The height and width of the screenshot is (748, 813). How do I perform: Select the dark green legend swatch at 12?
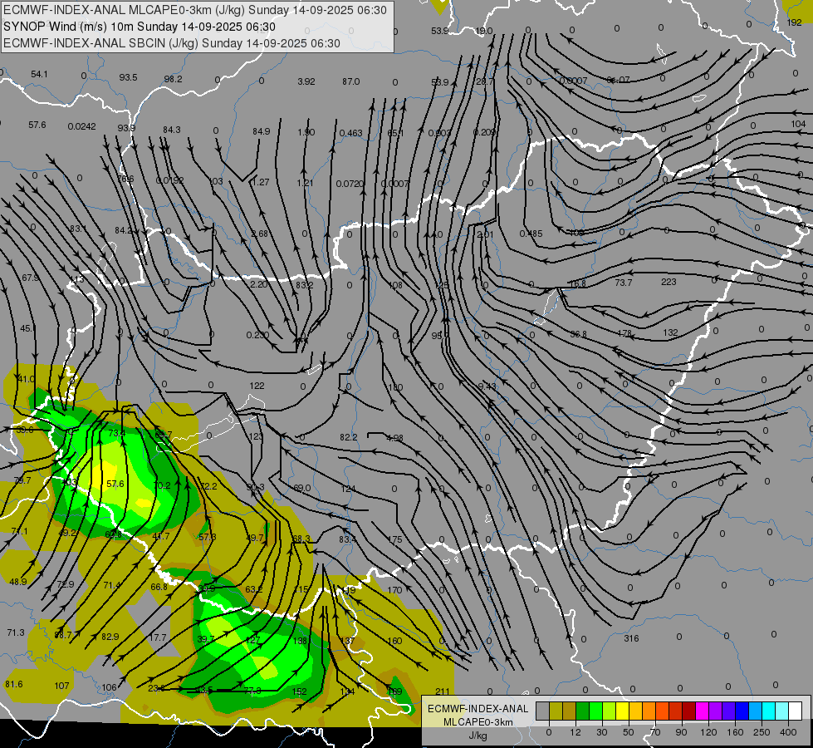click(583, 711)
